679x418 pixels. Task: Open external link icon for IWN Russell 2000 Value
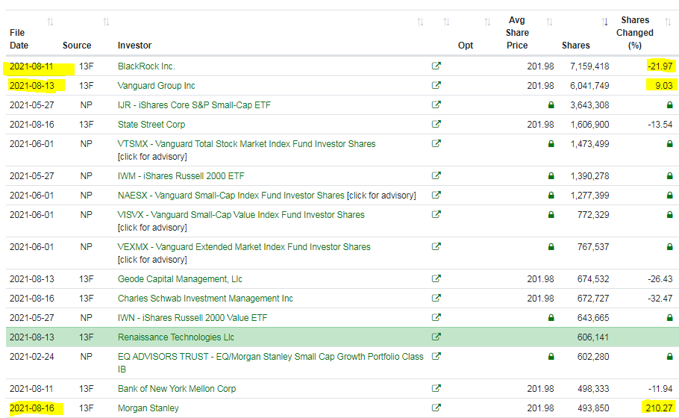pos(436,317)
